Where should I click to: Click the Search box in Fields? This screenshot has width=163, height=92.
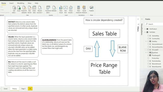154,24
